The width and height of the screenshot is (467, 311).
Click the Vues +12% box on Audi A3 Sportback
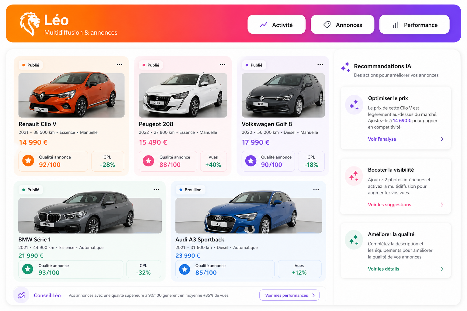pos(299,269)
